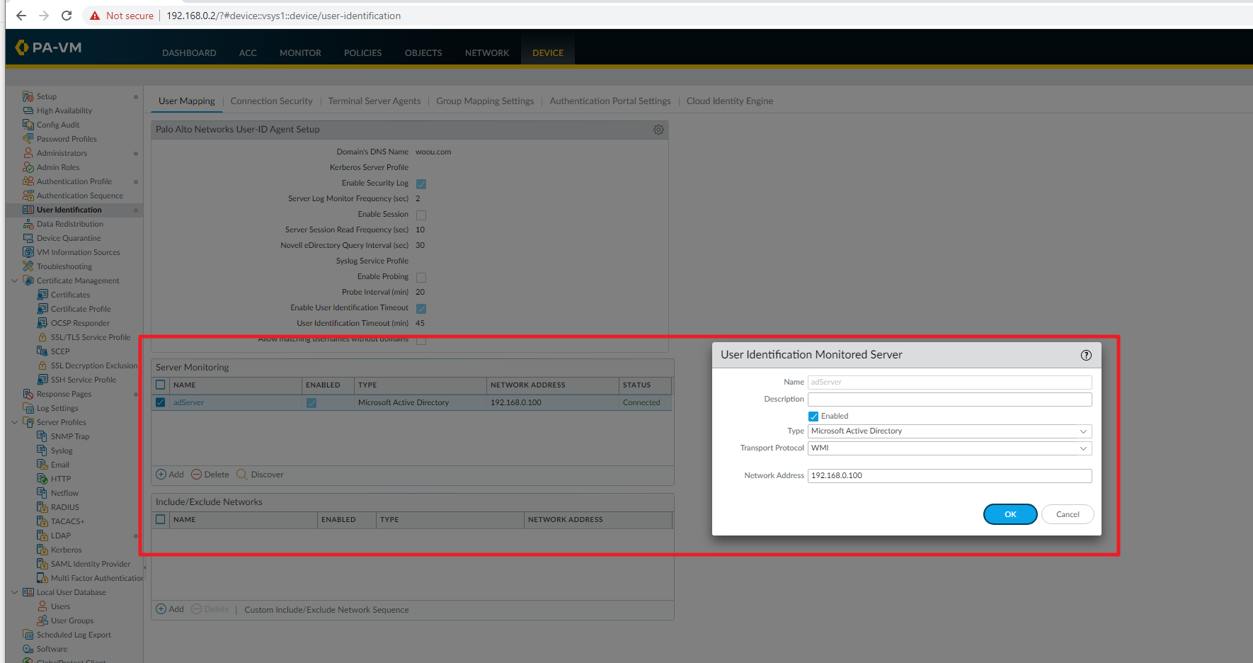This screenshot has height=663, width=1253.
Task: Click the Response Pages icon
Action: 28,394
